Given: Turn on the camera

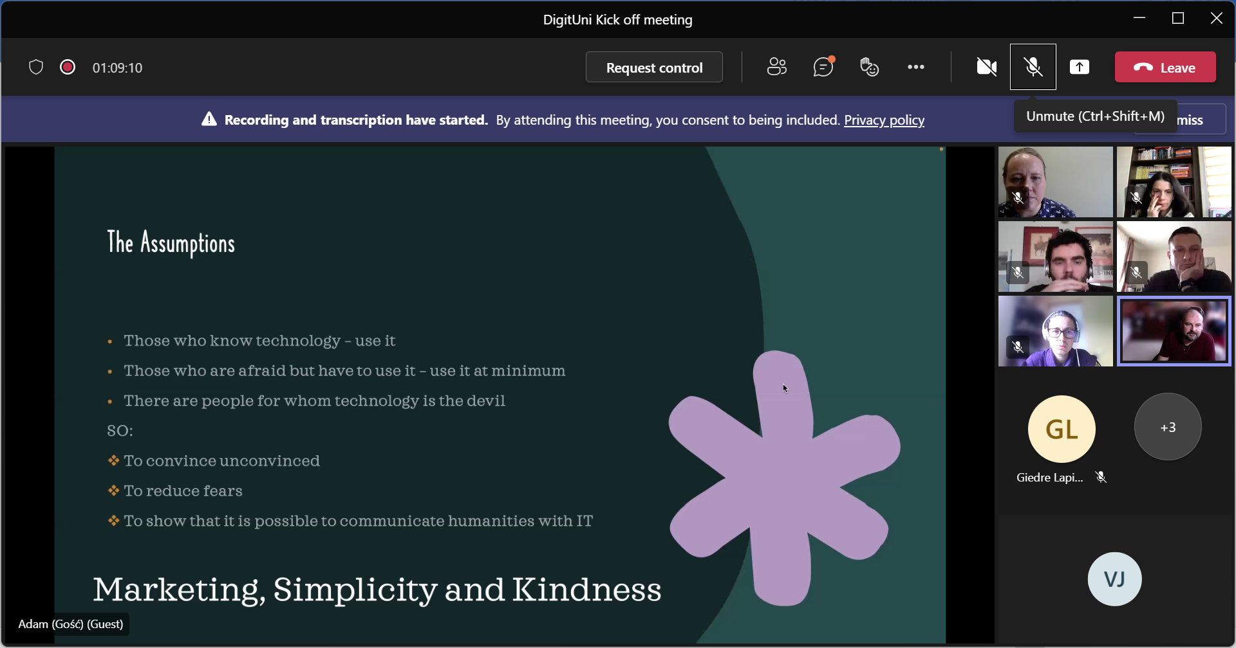Looking at the screenshot, I should (986, 67).
